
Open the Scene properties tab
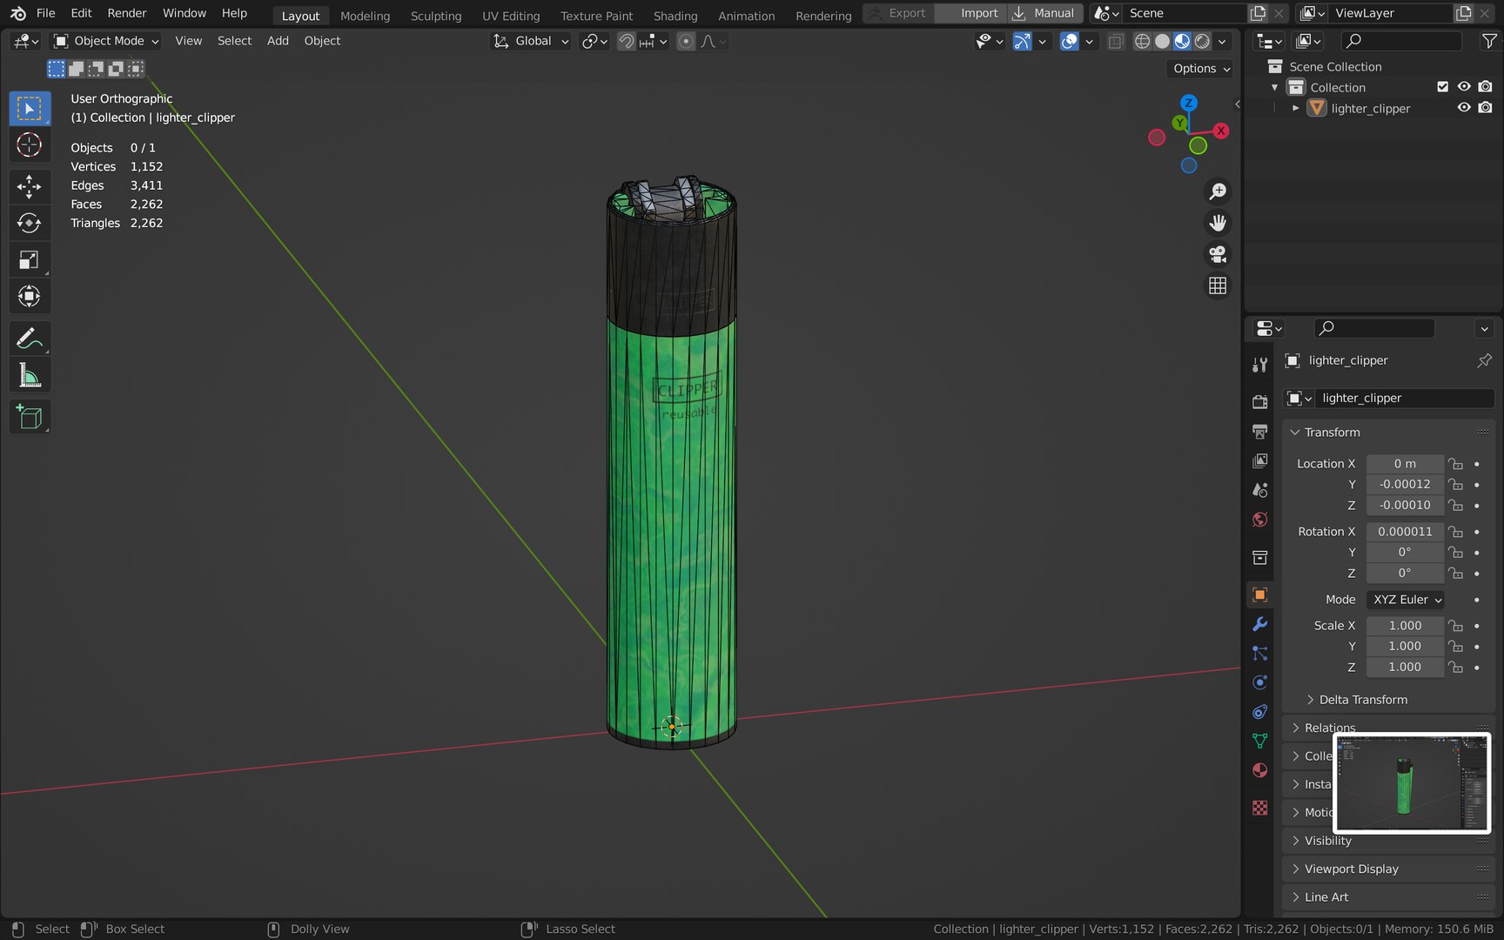tap(1259, 490)
